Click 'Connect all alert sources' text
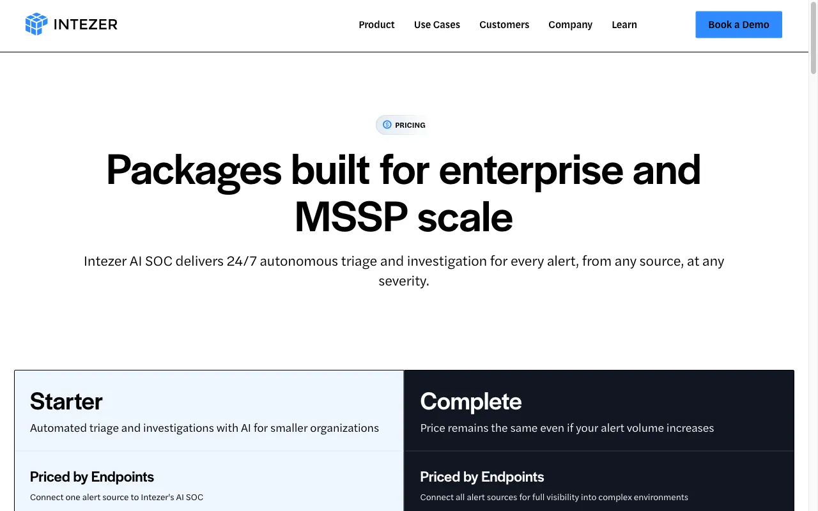Viewport: 818px width, 511px height. tap(554, 497)
